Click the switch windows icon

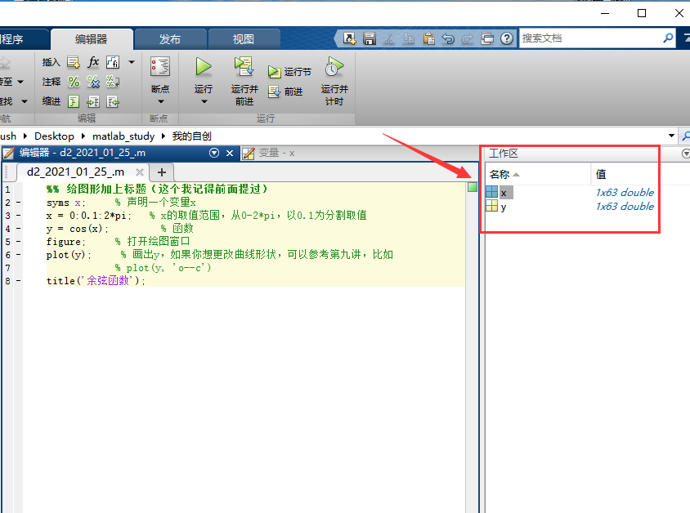point(487,38)
